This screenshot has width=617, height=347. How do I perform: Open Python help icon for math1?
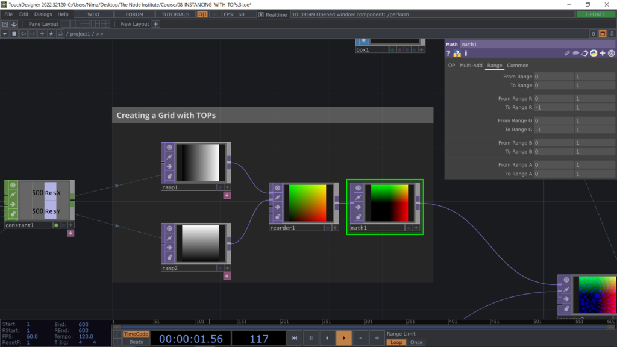click(457, 53)
